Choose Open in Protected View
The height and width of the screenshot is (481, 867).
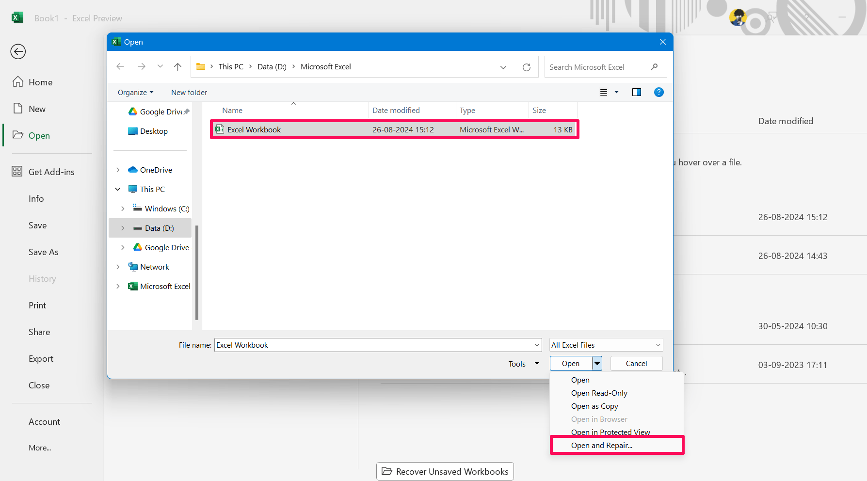click(x=610, y=432)
